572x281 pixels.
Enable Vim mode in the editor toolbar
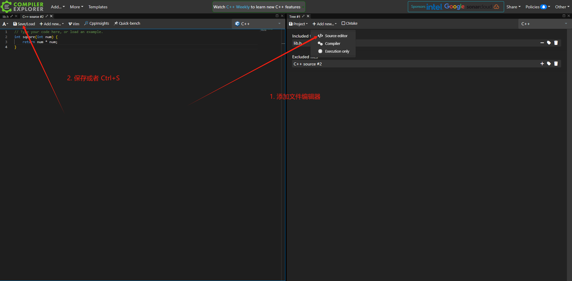pos(74,23)
